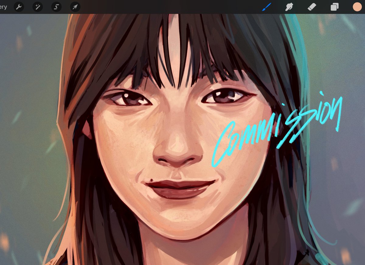
Task: Open the Gallery button
Action: tap(3, 7)
